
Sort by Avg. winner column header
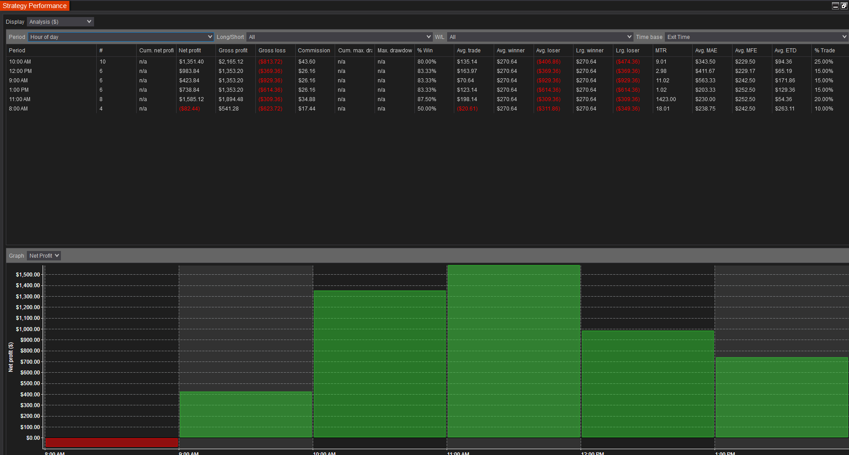coord(513,51)
